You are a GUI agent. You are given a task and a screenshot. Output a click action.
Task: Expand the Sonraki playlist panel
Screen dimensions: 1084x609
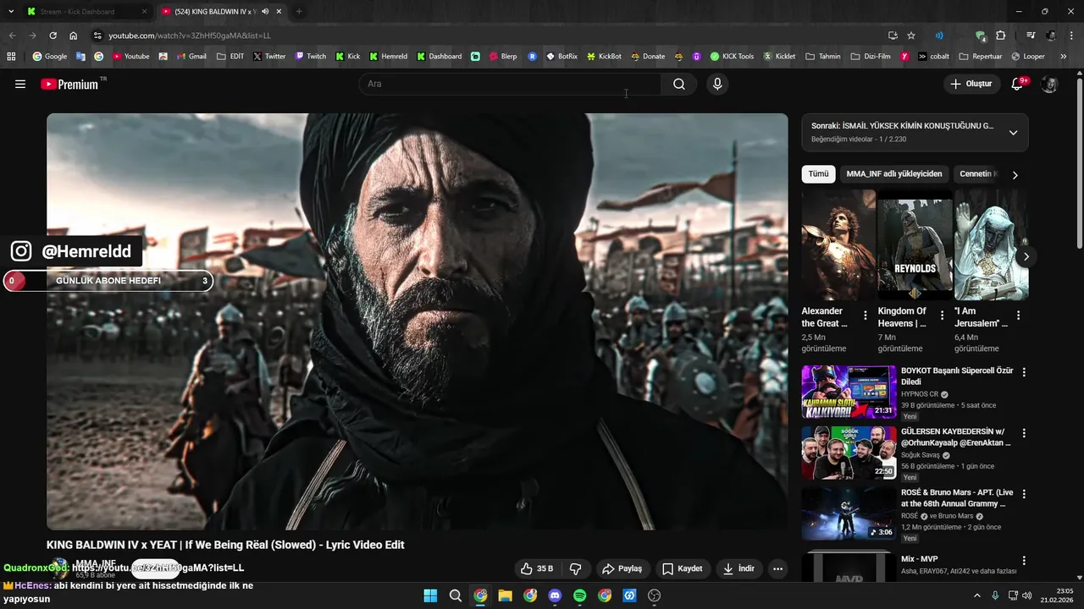click(1013, 133)
